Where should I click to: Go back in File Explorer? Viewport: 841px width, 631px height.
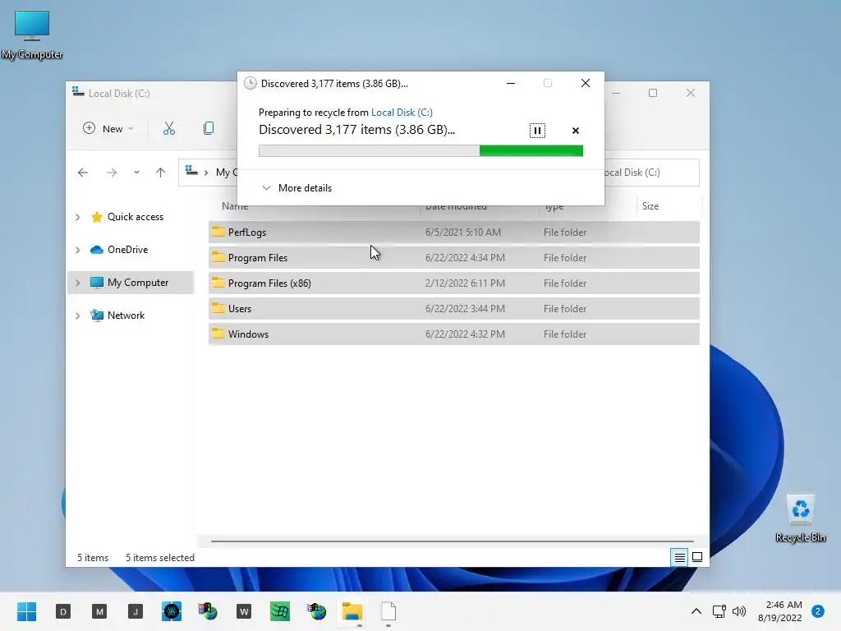(x=83, y=173)
